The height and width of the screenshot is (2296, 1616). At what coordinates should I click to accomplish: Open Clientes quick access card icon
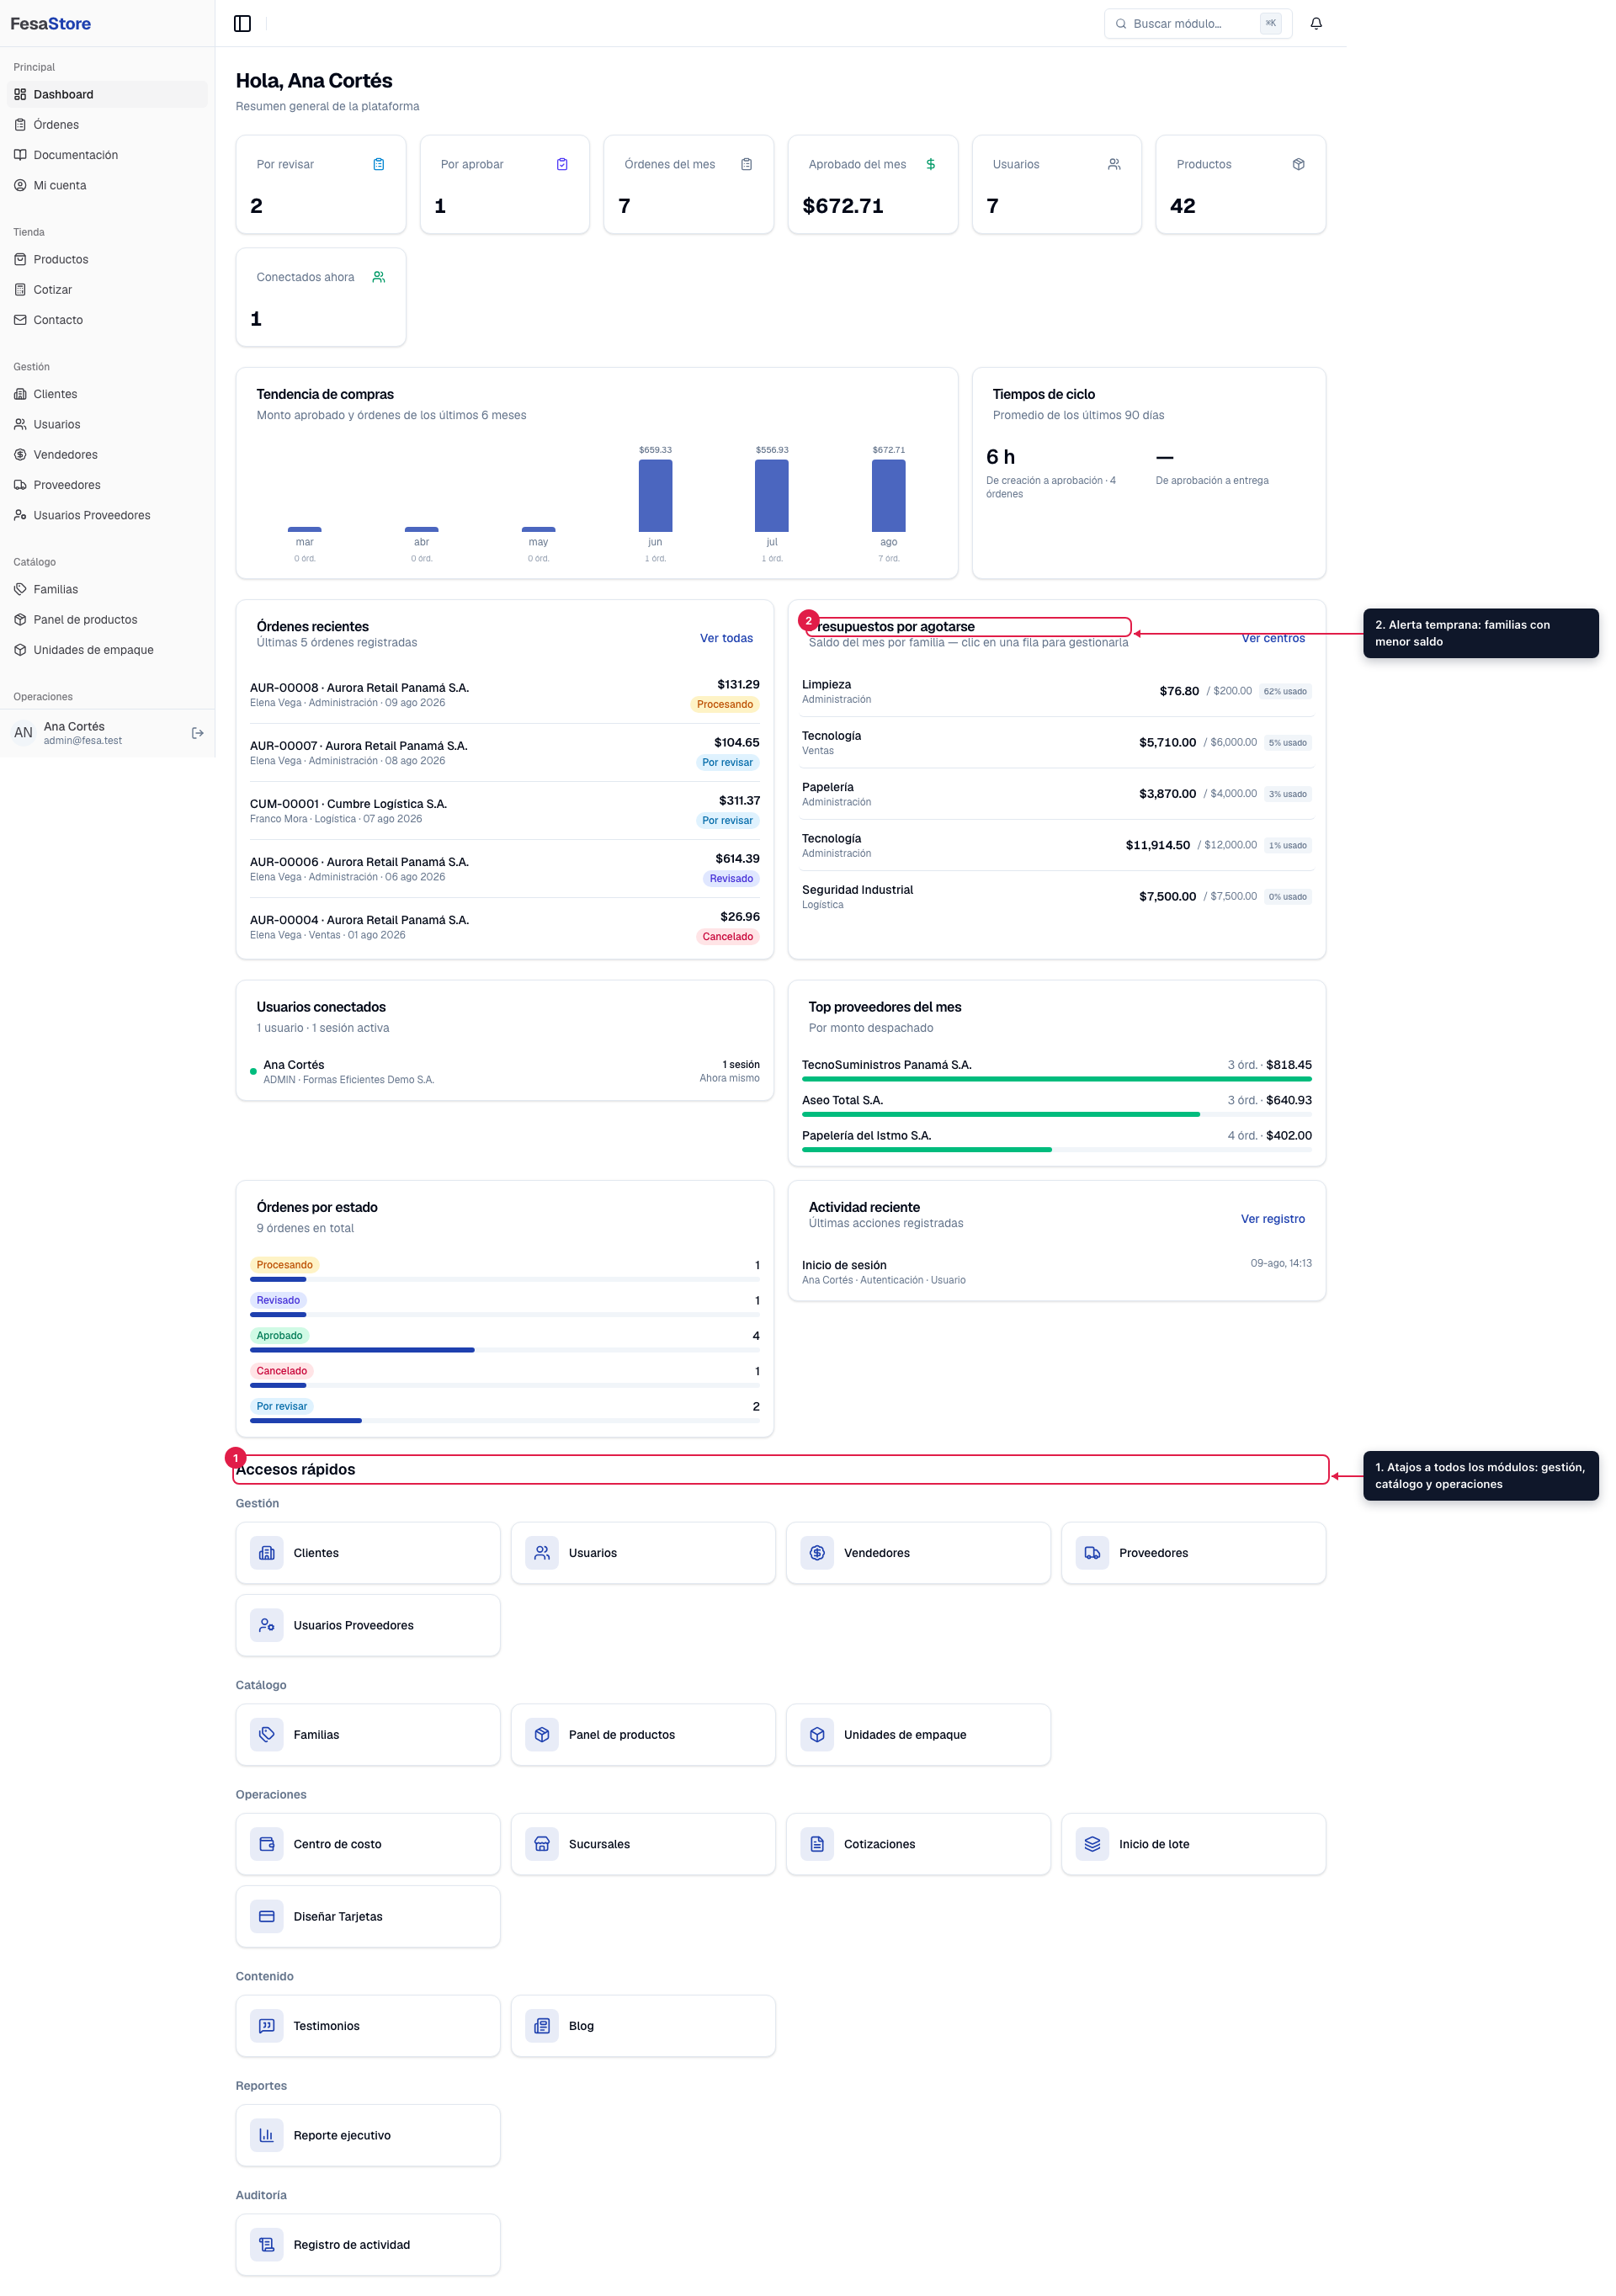(267, 1553)
